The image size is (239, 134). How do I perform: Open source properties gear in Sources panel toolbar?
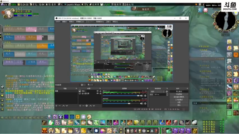(87, 106)
